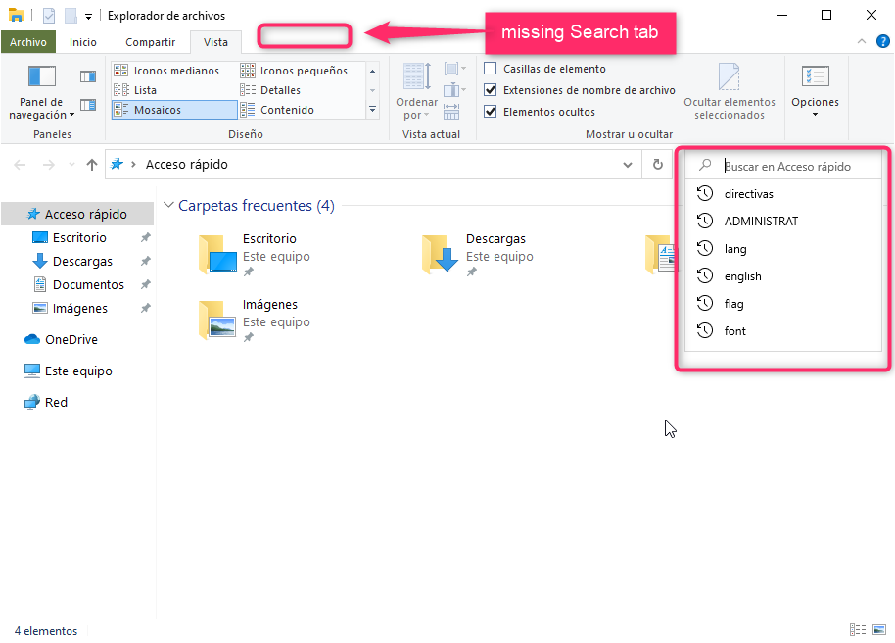Open Customize Quick Access Toolbar dropdown
Screen dimensions: 895x643
[88, 16]
